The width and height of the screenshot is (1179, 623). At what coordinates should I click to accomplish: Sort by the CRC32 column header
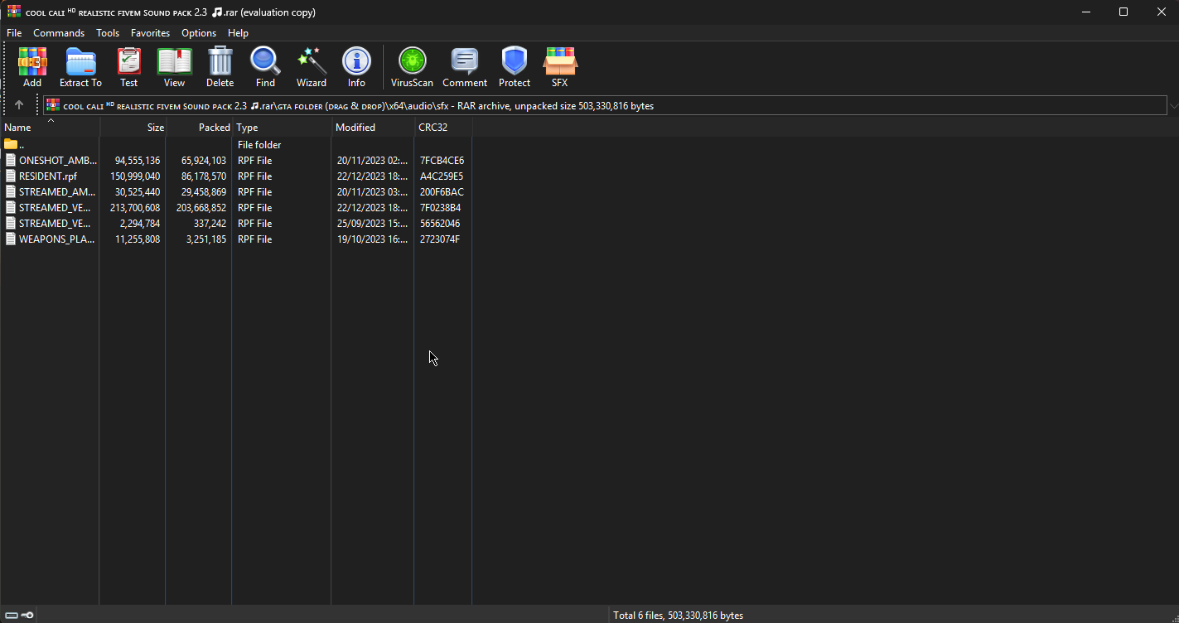pos(443,128)
